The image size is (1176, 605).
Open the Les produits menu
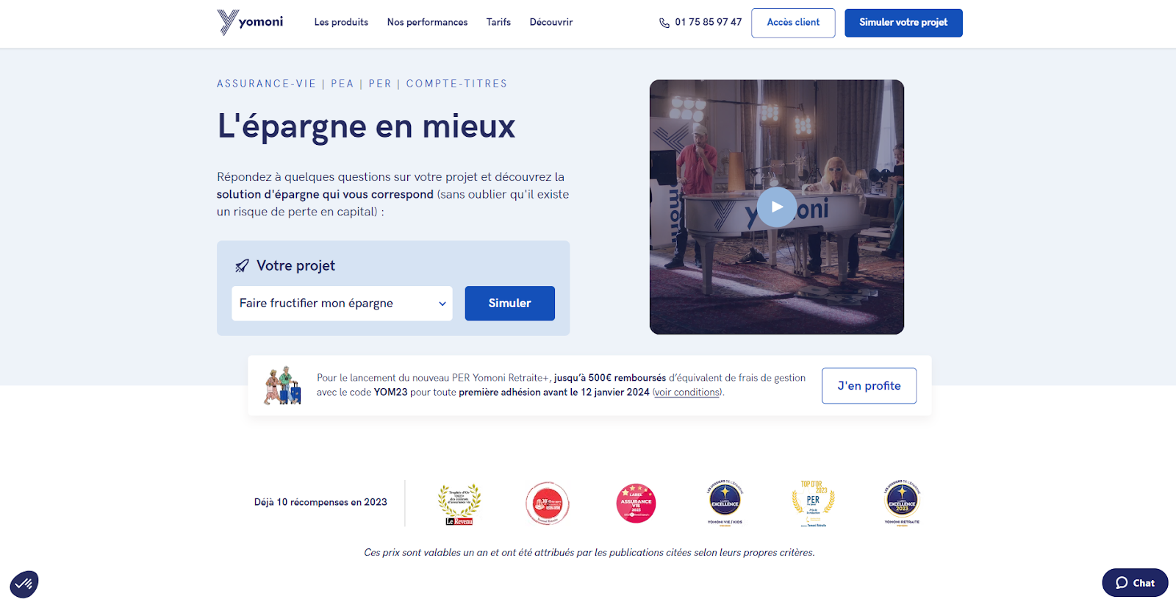341,22
